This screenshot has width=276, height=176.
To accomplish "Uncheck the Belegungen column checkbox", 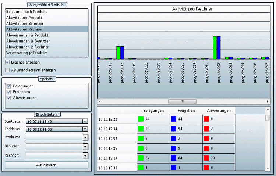I will (8, 86).
